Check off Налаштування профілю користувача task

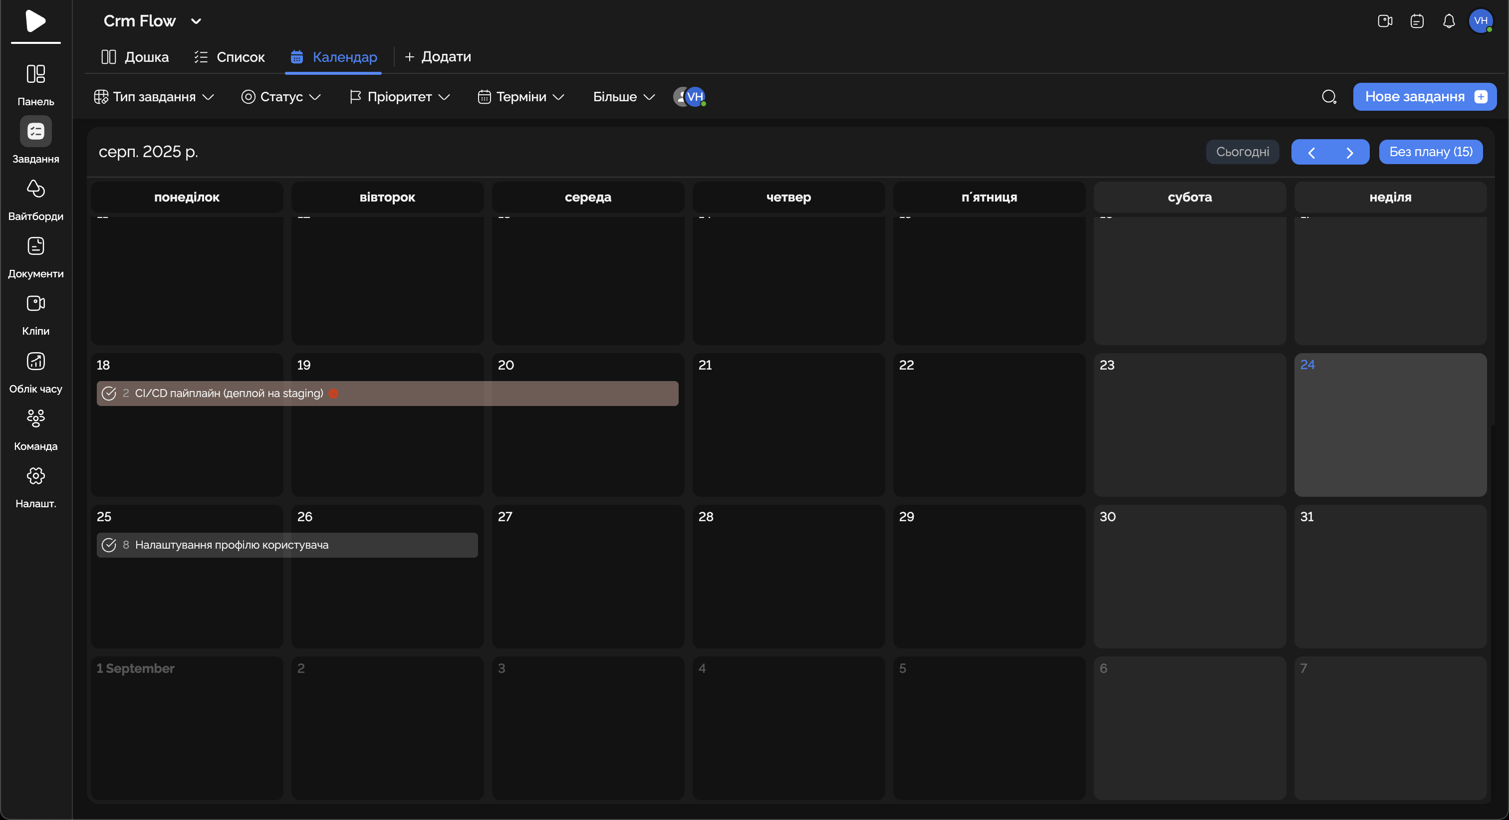[x=109, y=545]
